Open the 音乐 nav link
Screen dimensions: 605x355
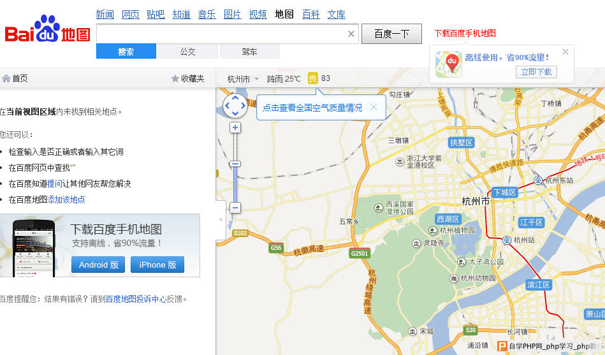pyautogui.click(x=207, y=15)
